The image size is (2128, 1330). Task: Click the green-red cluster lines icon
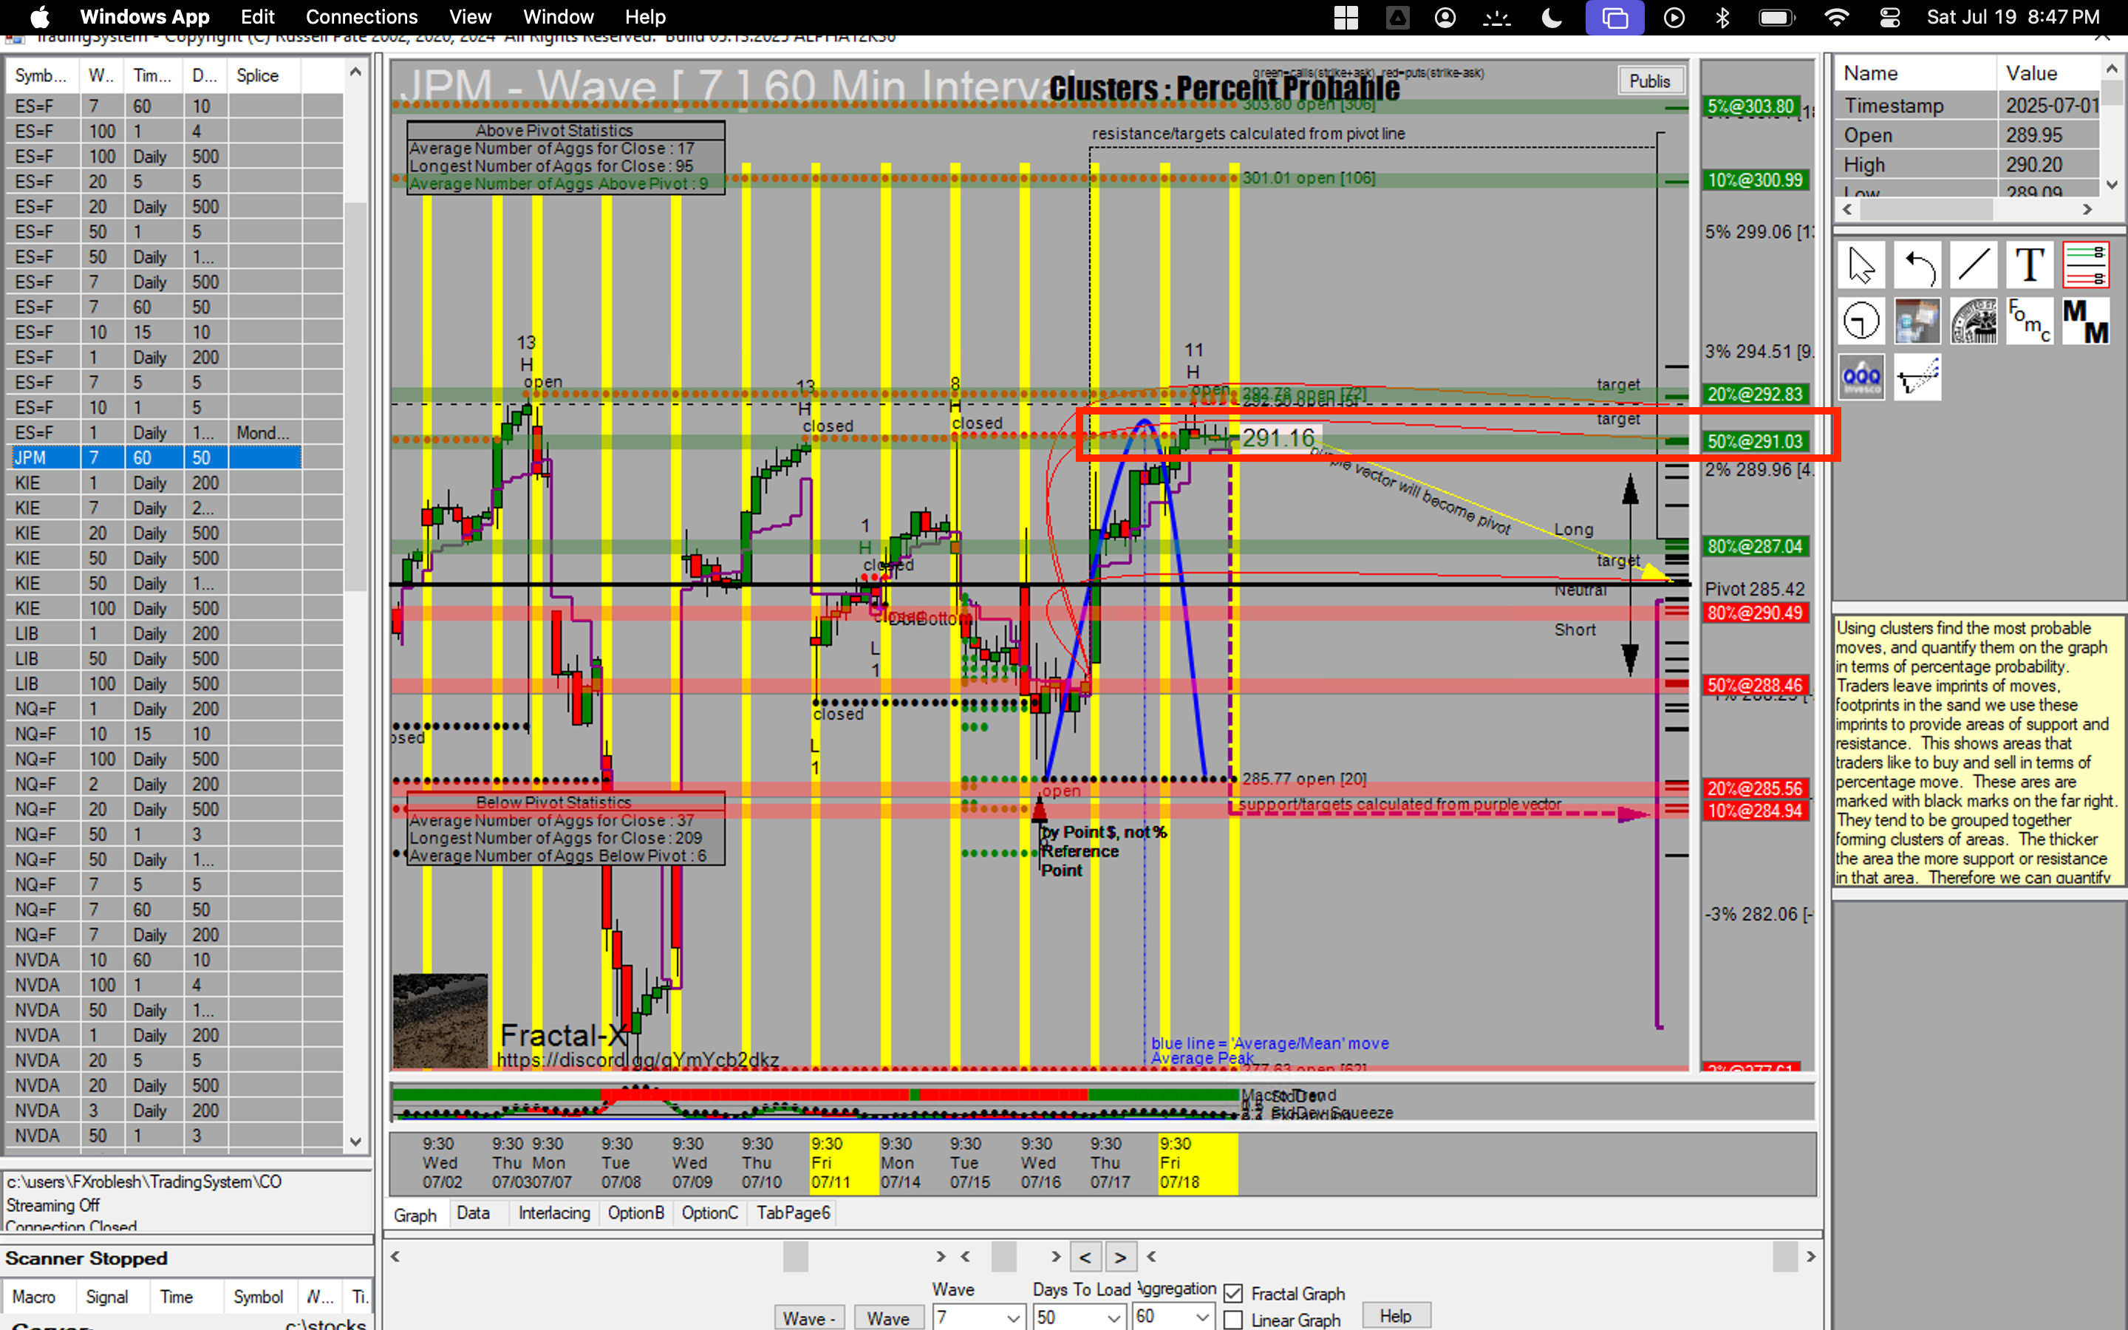(2086, 265)
